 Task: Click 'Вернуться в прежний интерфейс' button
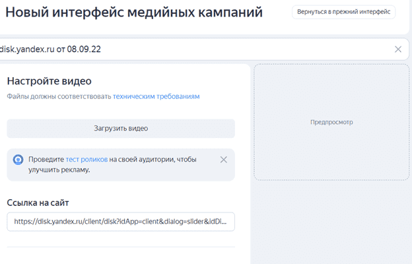pos(343,12)
